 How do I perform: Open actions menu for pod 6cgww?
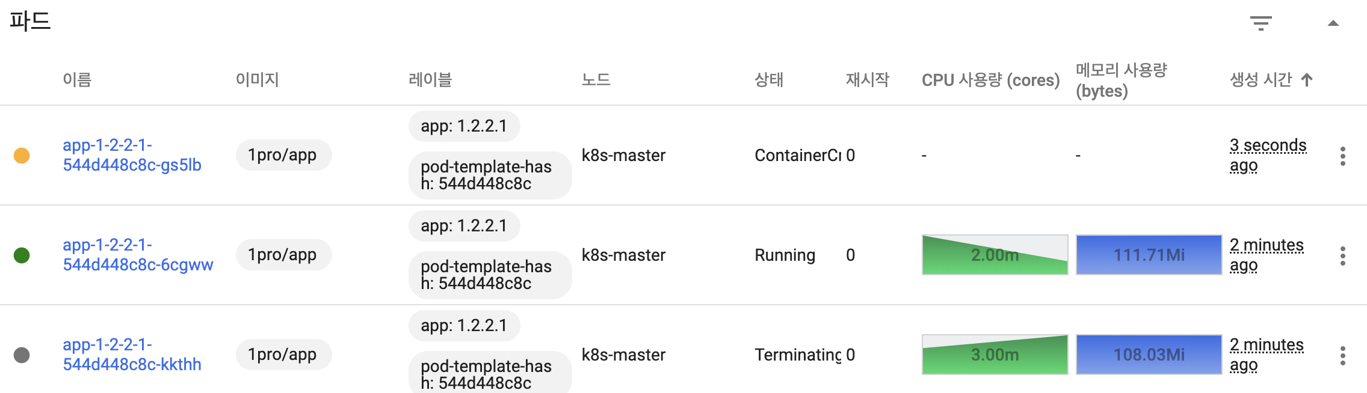coord(1342,255)
